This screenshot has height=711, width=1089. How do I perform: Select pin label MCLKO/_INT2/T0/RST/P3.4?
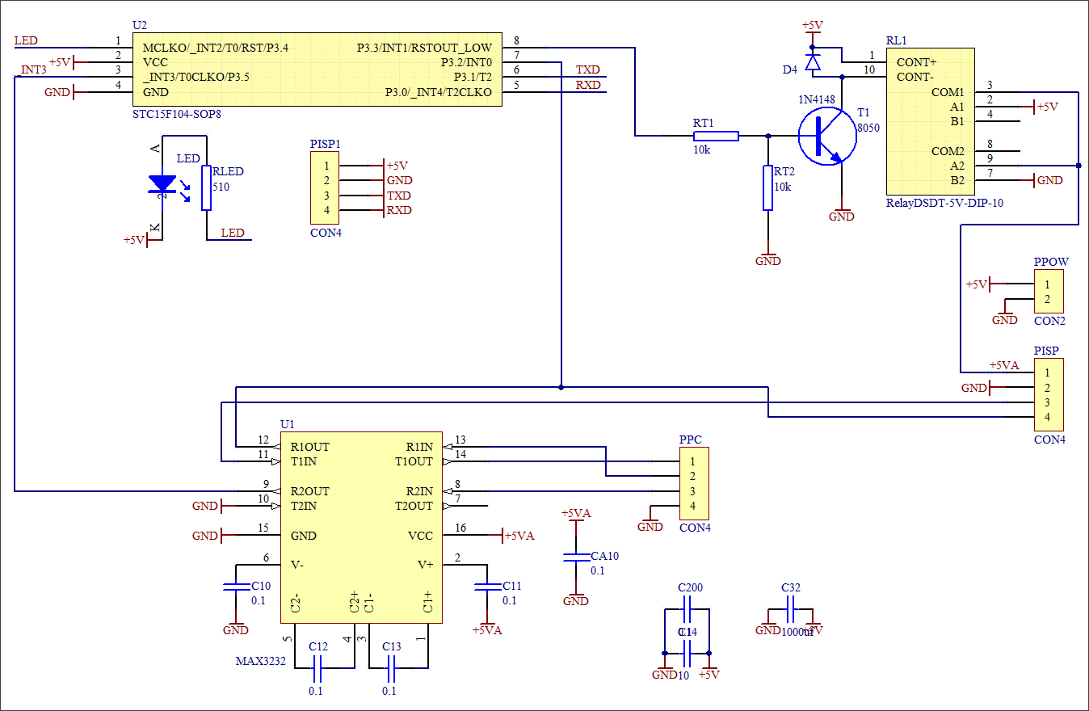[216, 48]
